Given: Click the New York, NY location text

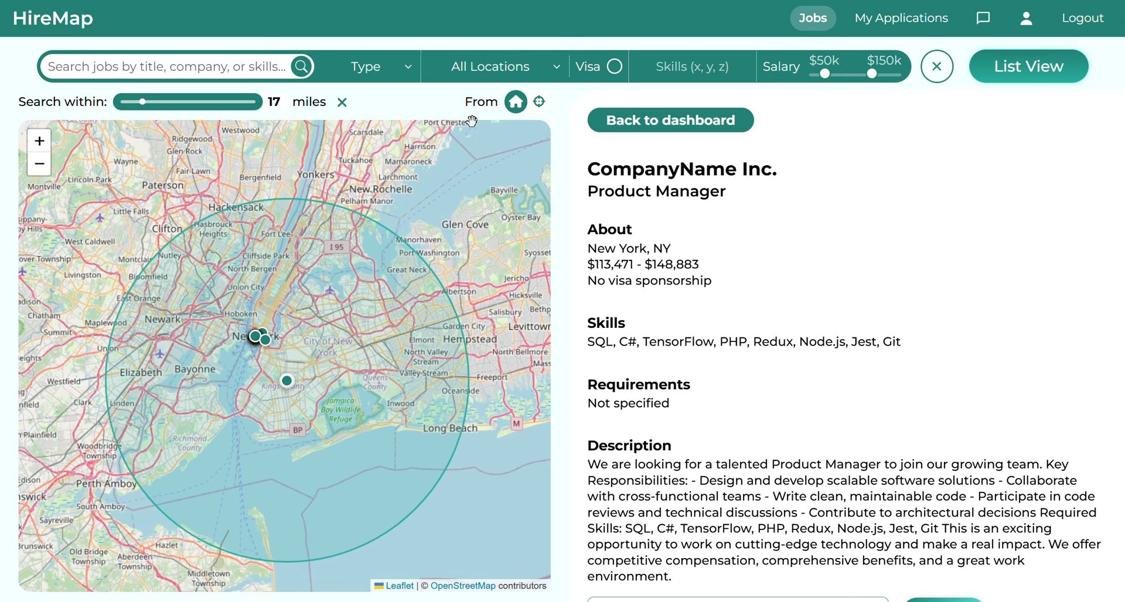Looking at the screenshot, I should (629, 249).
